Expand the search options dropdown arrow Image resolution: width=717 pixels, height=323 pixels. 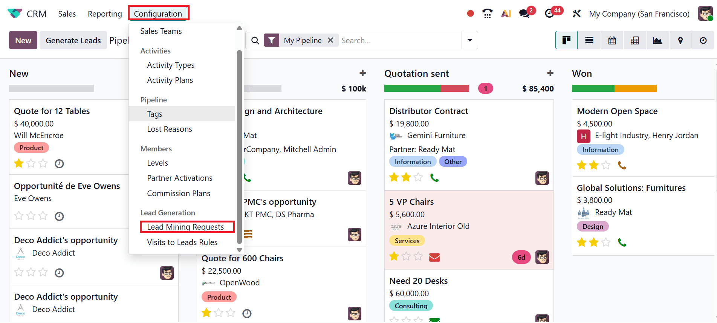pos(469,40)
